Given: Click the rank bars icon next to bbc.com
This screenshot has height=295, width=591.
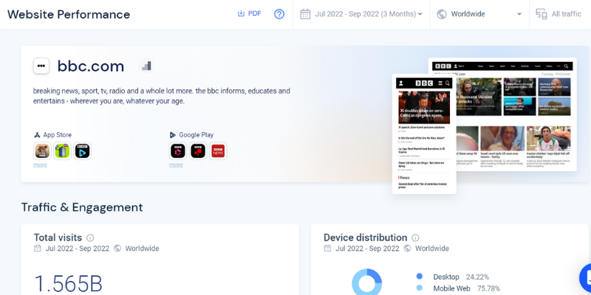Looking at the screenshot, I should coord(146,66).
